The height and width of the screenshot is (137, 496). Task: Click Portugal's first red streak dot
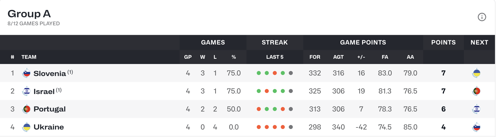[x=259, y=109]
